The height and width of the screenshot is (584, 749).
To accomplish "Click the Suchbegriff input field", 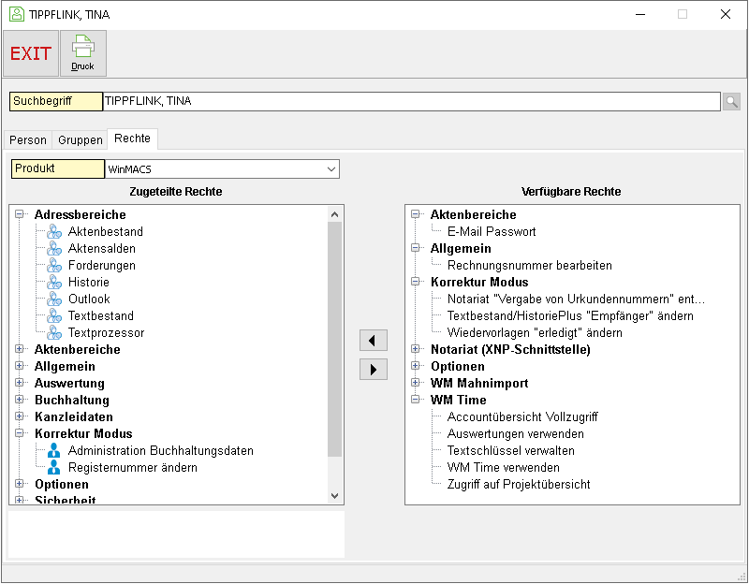I will [411, 101].
